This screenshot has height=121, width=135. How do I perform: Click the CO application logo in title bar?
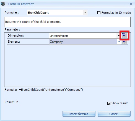point(3,4)
